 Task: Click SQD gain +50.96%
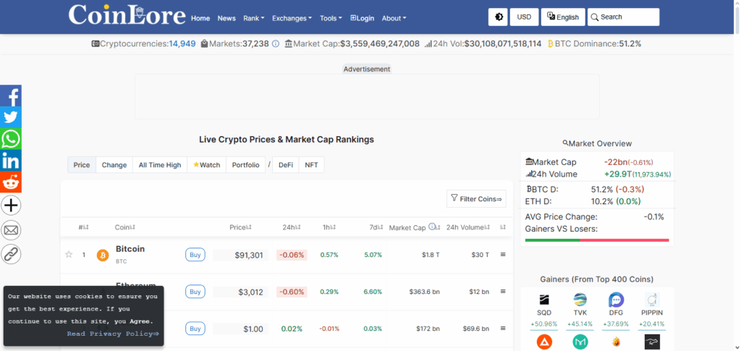544,324
